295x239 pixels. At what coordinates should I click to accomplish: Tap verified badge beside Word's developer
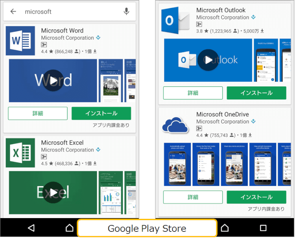tap(98, 37)
